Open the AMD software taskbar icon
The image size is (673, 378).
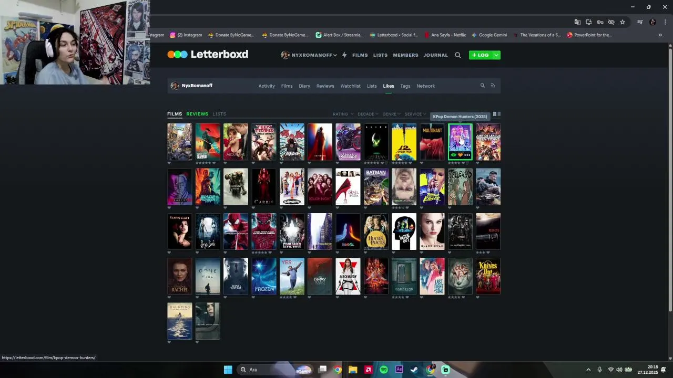pyautogui.click(x=369, y=370)
